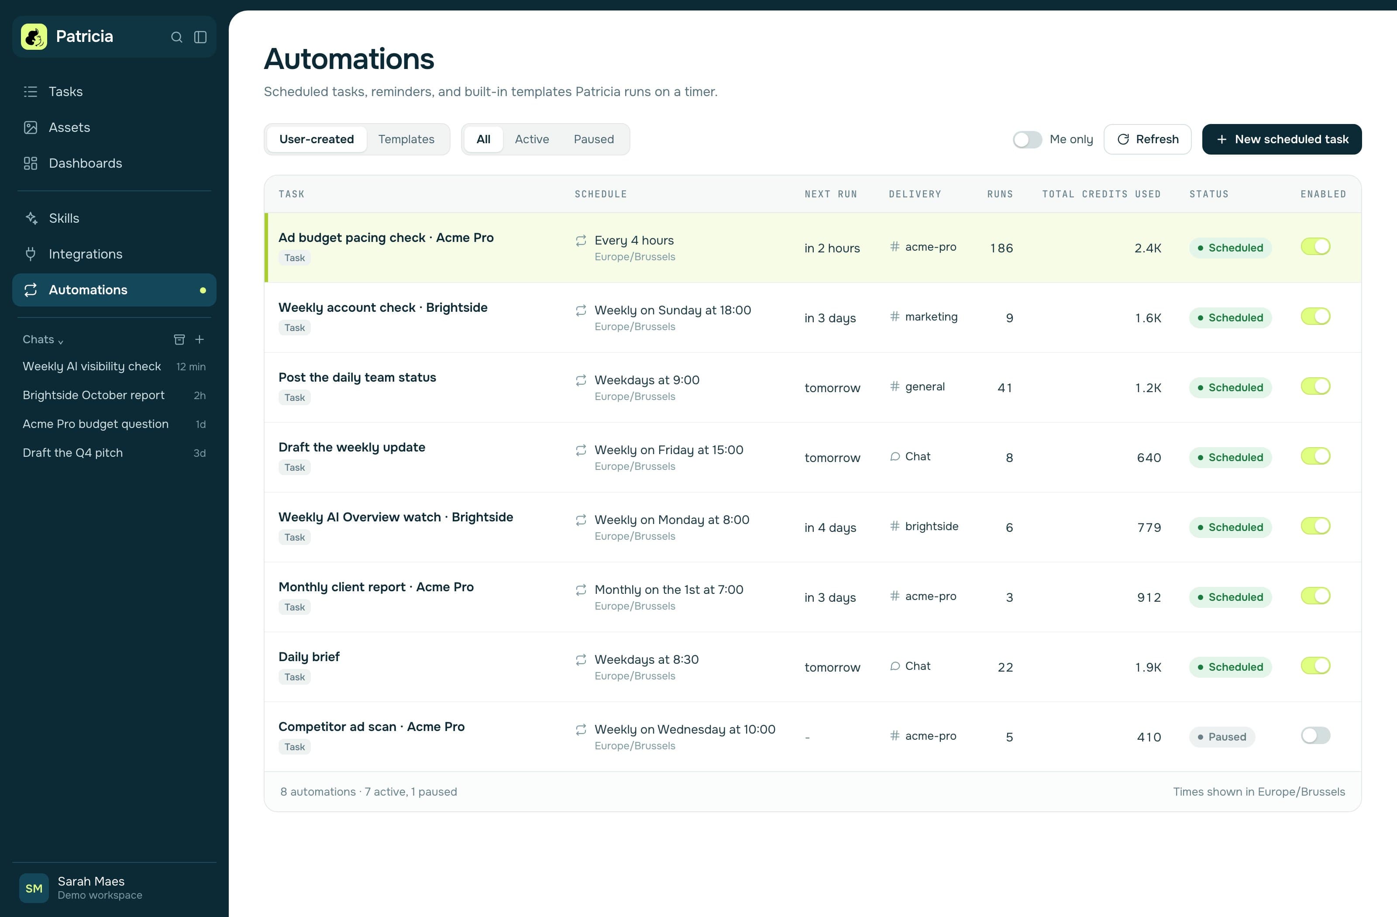Open Assets in the sidebar

[114, 128]
